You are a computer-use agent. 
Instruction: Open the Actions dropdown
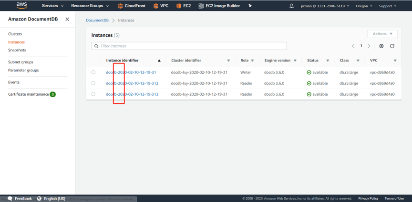382,34
